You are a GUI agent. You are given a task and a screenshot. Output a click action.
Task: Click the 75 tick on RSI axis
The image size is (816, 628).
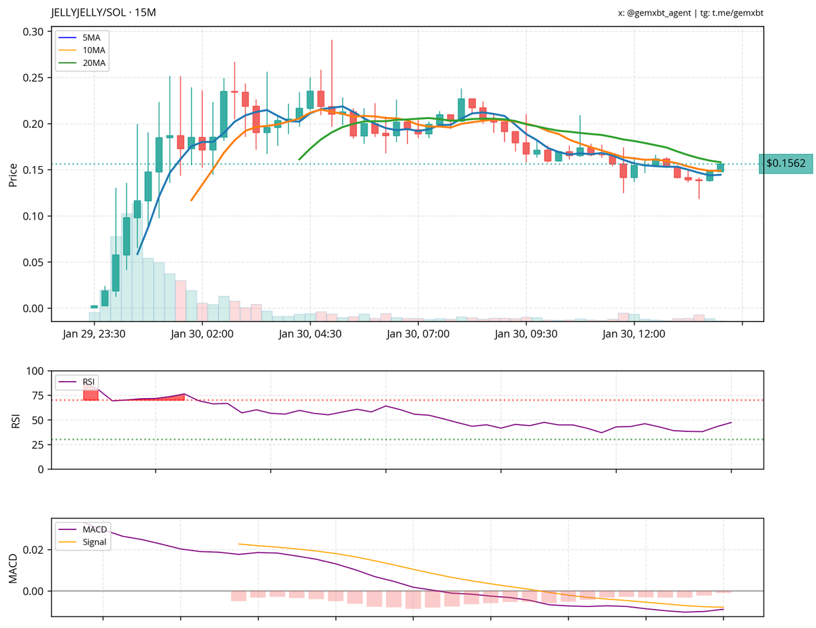coord(39,396)
